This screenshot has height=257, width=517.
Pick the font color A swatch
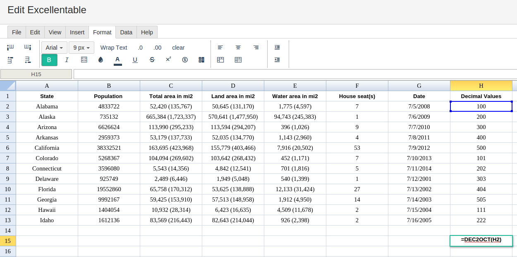117,60
